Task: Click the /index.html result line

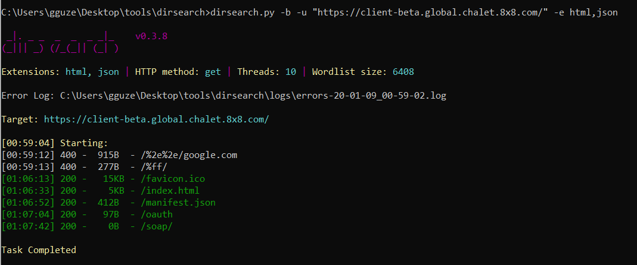Action: click(100, 191)
